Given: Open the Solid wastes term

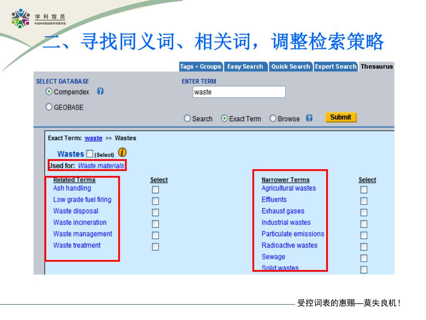Looking at the screenshot, I should click(x=280, y=268).
